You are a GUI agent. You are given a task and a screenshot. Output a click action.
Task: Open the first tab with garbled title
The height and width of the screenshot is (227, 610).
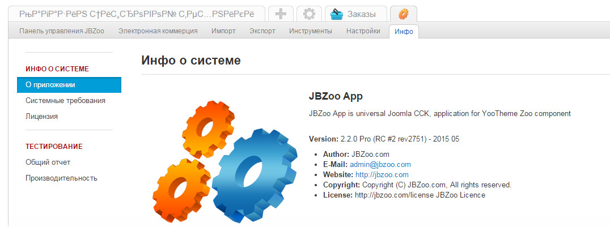[137, 14]
